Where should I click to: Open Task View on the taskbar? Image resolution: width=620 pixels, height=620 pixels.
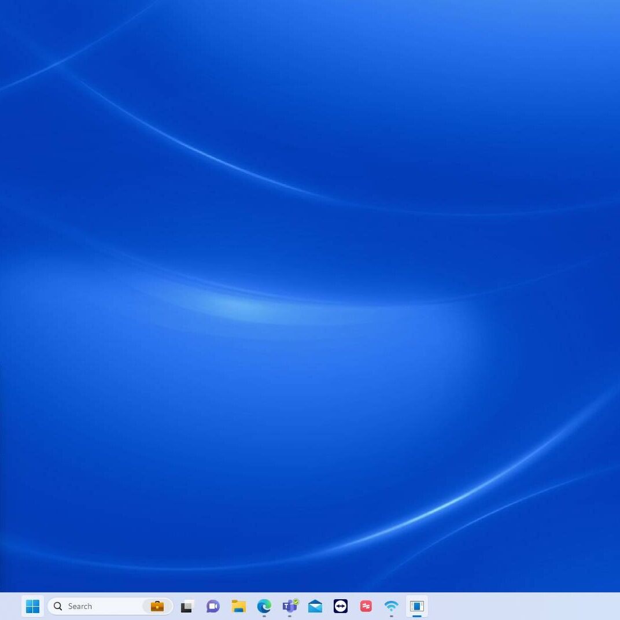click(187, 606)
